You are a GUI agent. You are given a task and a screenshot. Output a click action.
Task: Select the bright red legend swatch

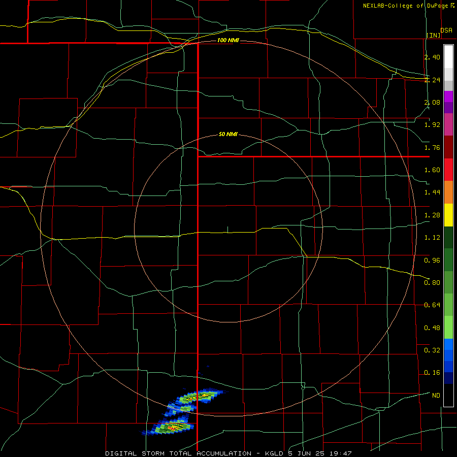point(448,170)
